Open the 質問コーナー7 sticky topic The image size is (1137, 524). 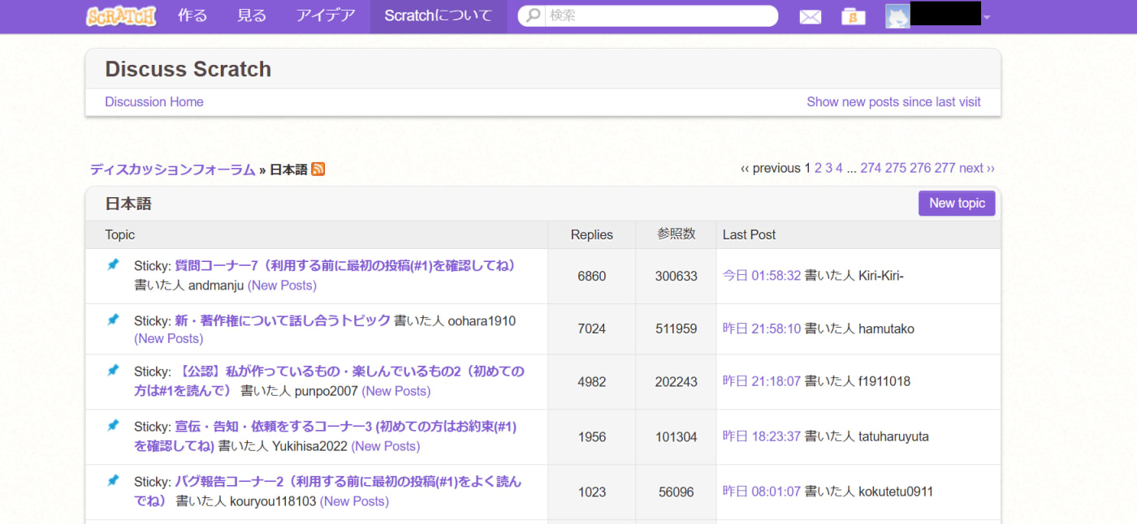[x=345, y=265]
